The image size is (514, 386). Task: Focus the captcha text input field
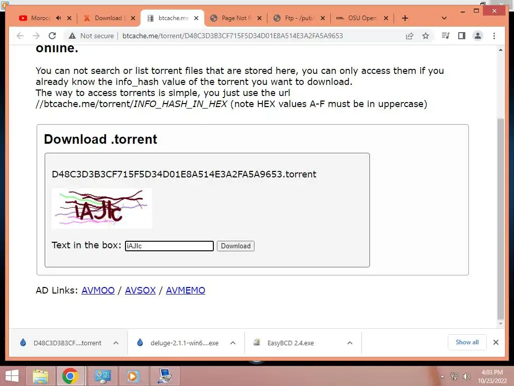pyautogui.click(x=169, y=246)
